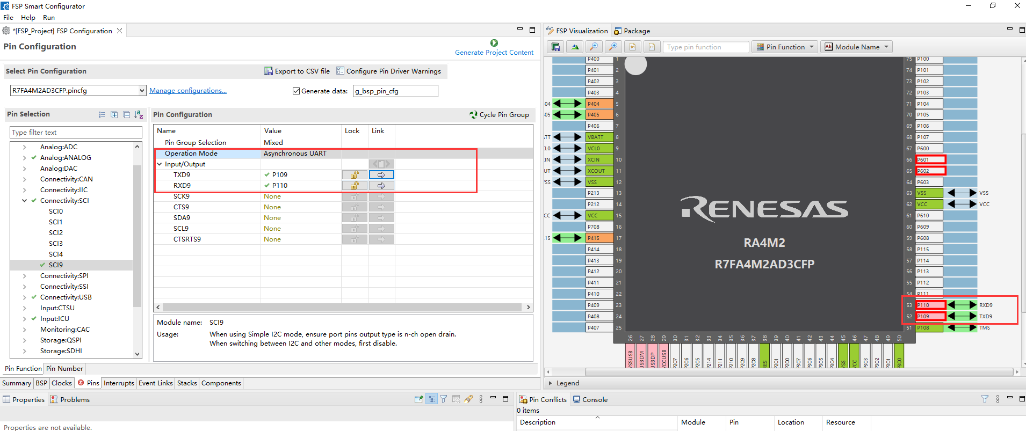Click the link arrow for RXD9
Image resolution: width=1026 pixels, height=431 pixels.
381,185
